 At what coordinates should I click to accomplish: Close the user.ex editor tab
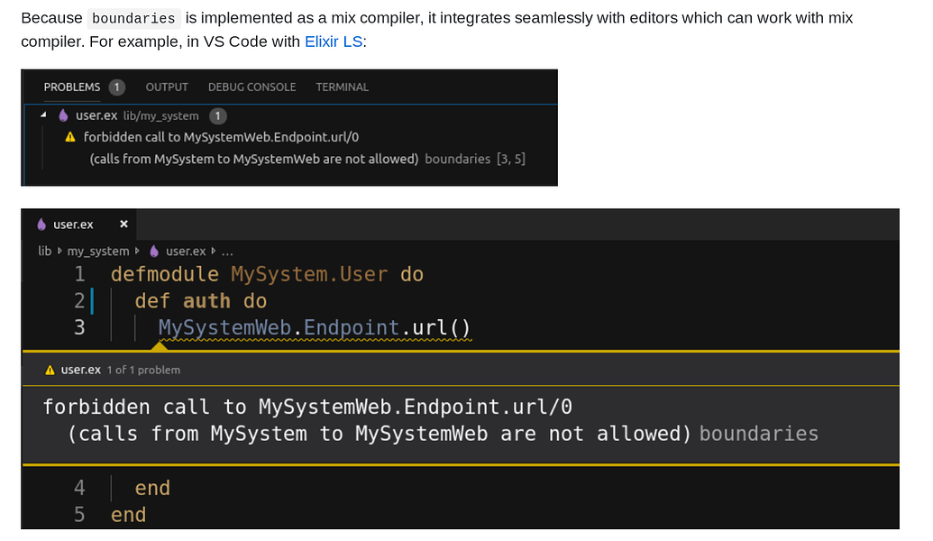point(123,225)
